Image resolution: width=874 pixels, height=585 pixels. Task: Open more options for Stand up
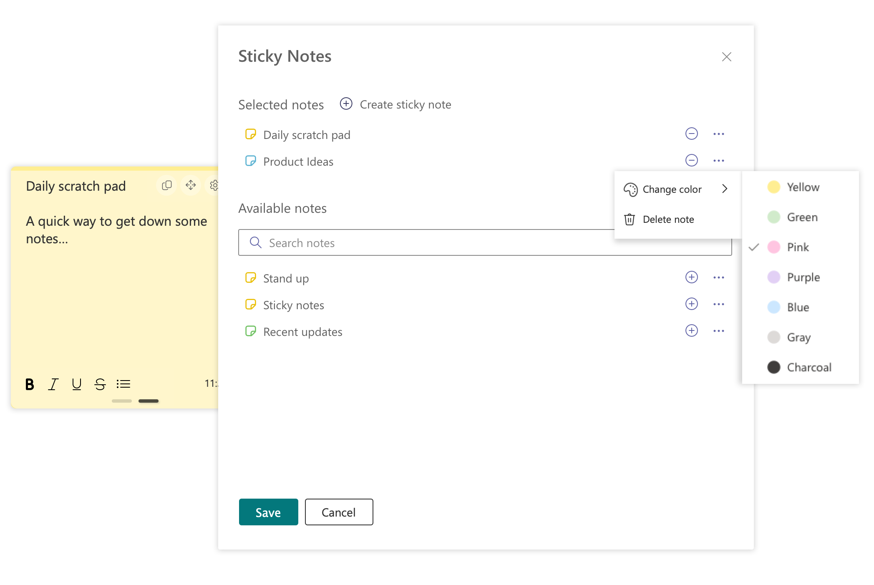click(718, 277)
